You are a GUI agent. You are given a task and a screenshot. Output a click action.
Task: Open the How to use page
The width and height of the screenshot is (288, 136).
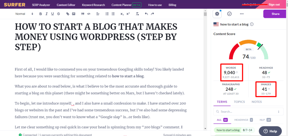click(x=155, y=5)
